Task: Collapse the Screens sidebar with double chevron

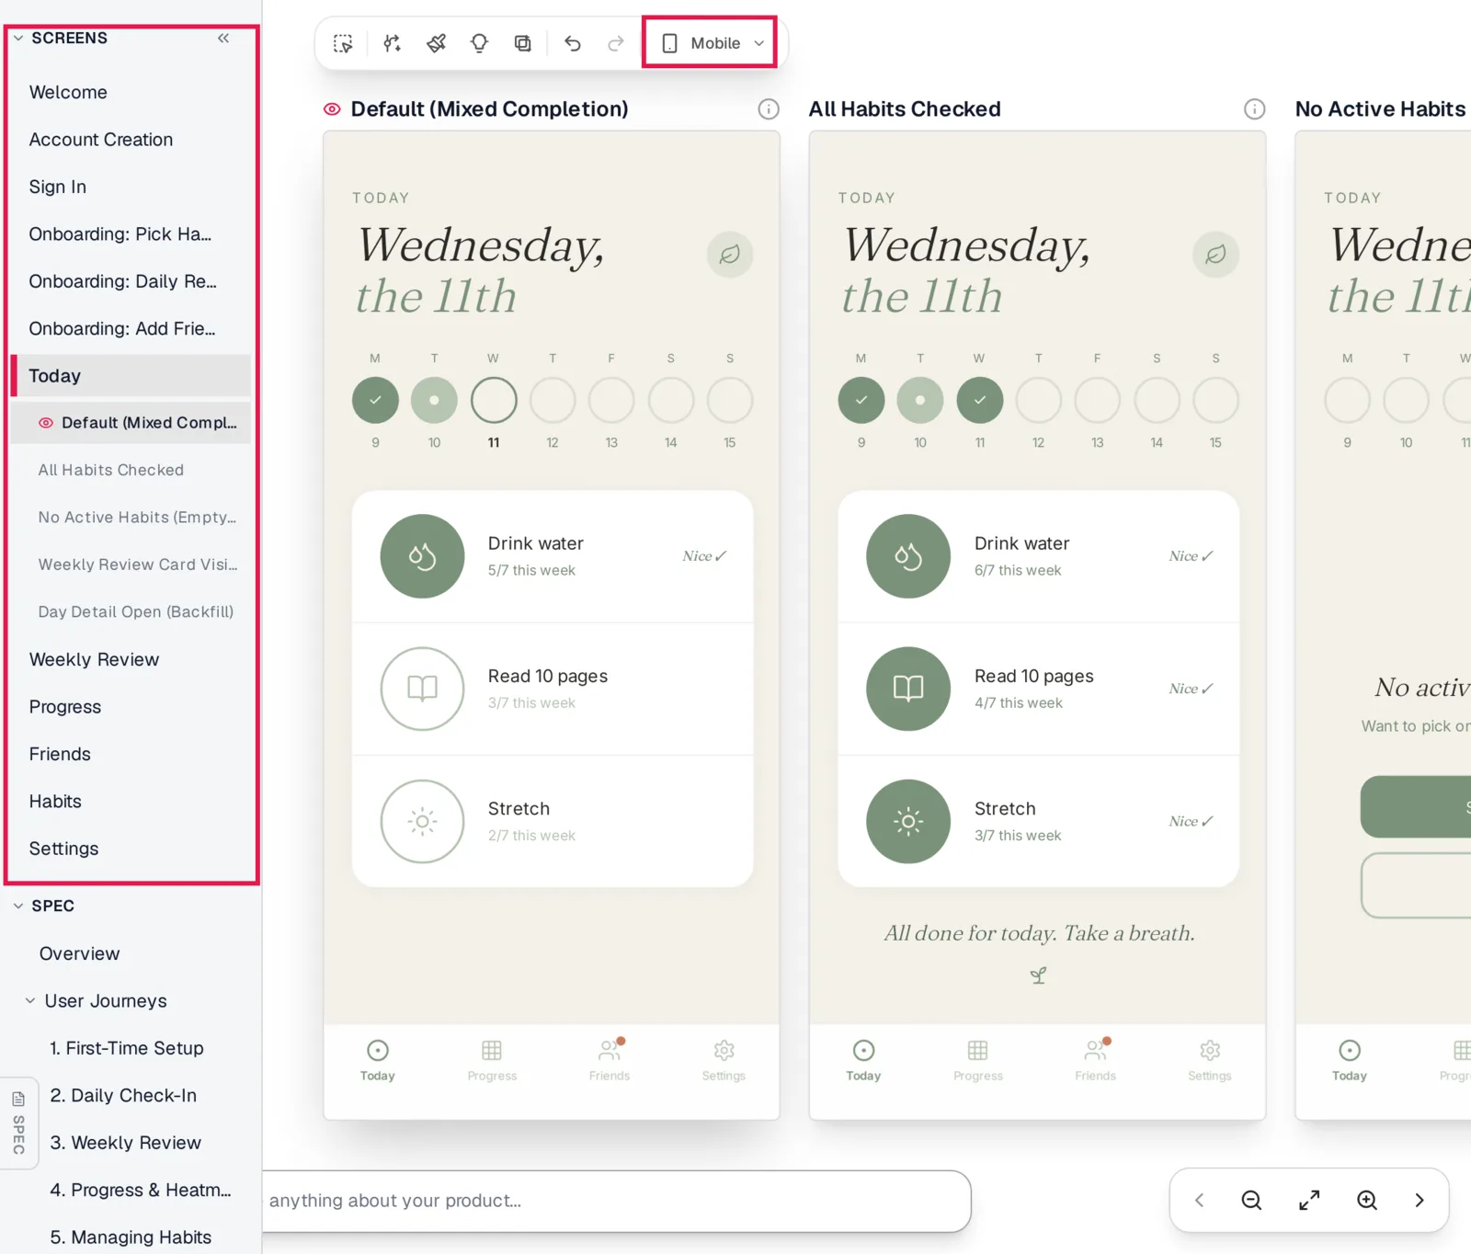Action: (223, 38)
